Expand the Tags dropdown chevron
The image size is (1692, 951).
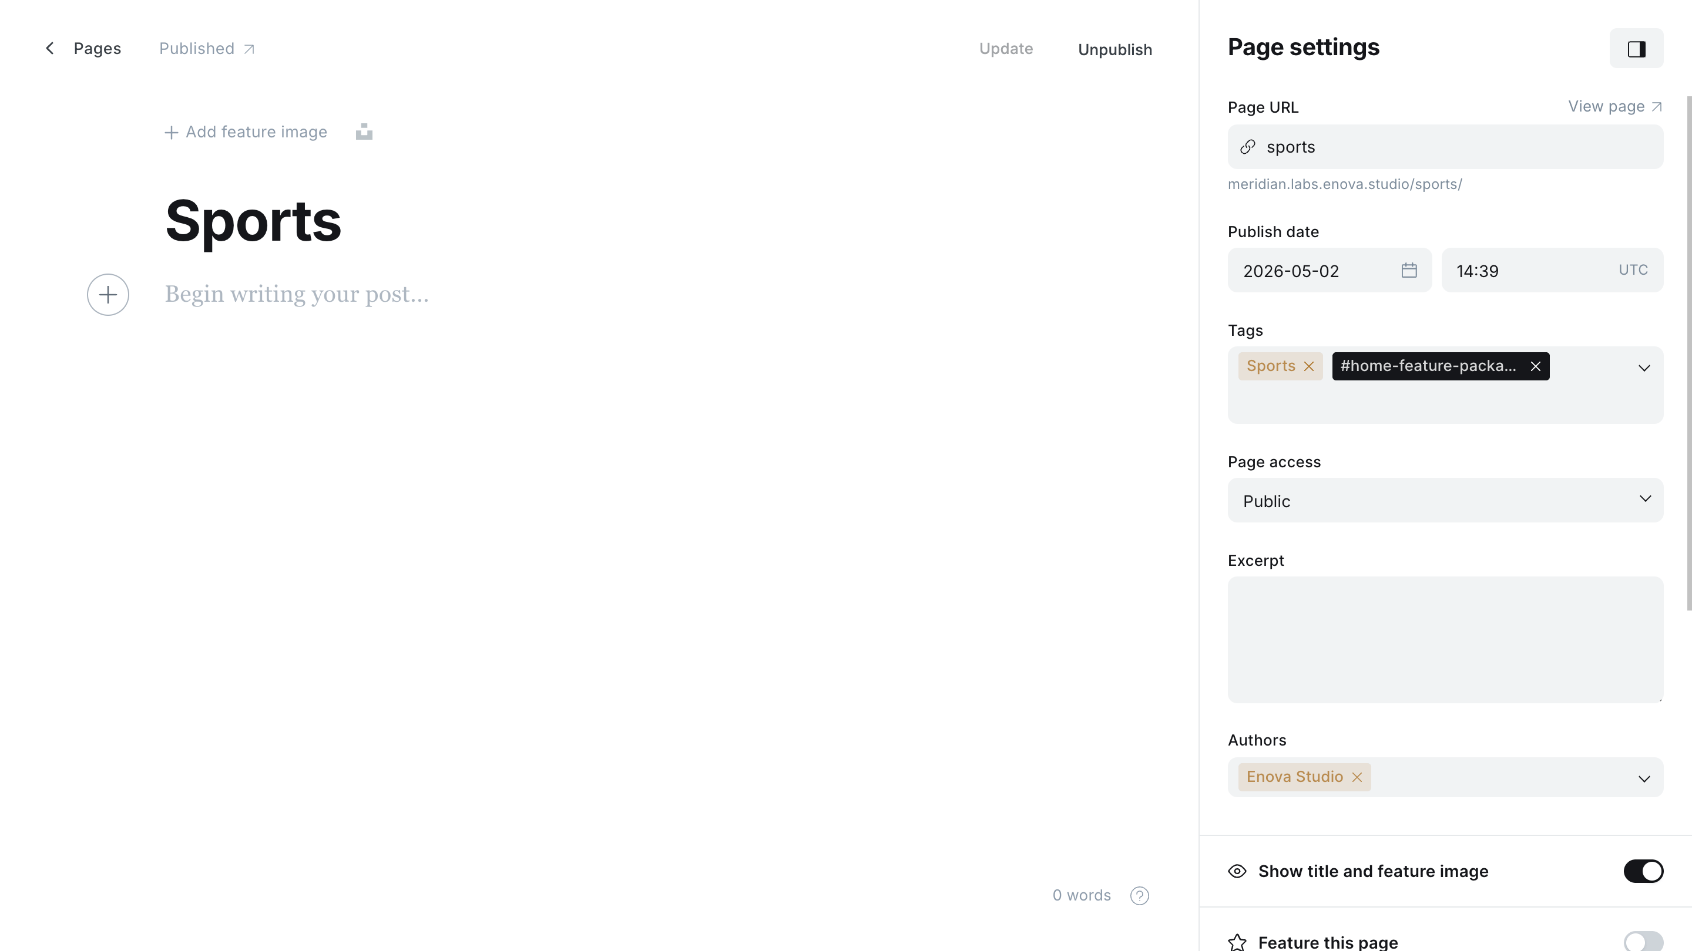click(x=1643, y=367)
